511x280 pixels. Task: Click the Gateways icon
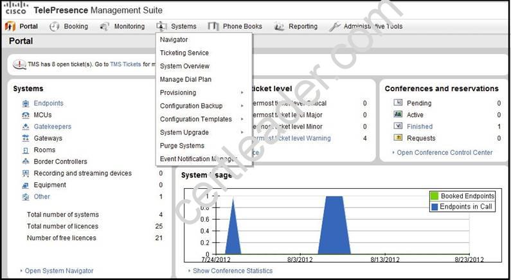click(x=26, y=139)
